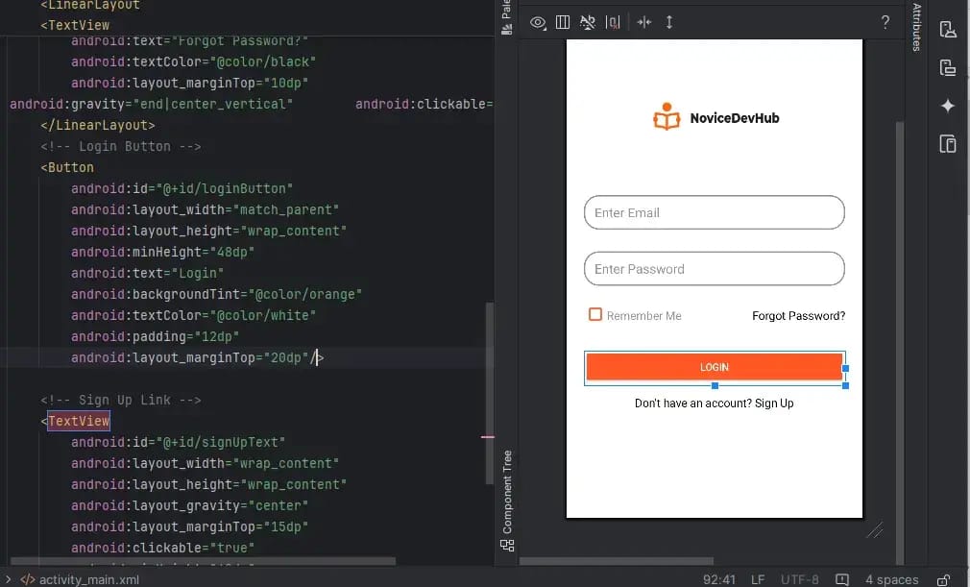Viewport: 970px width, 587px height.
Task: Open Device Mirroring icon at bottom right sidebar
Action: 948,143
